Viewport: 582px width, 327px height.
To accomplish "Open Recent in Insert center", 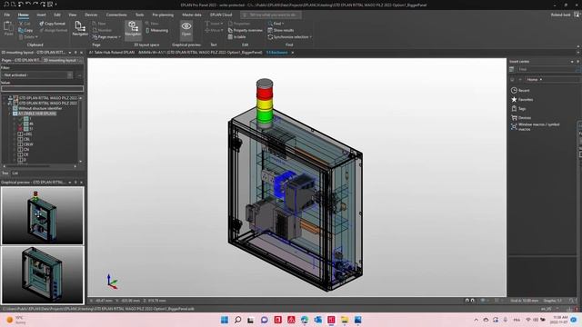I will [520, 91].
